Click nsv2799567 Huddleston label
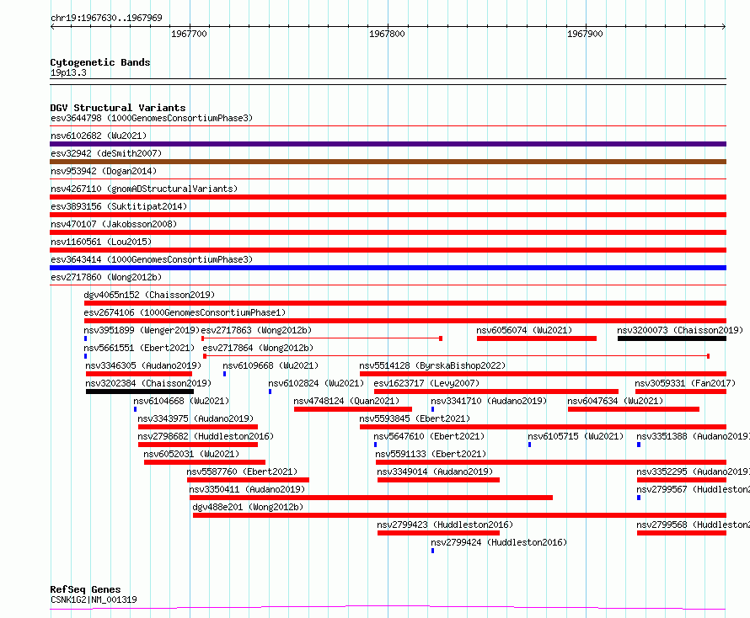Viewport: 750px width, 618px height. (x=693, y=489)
